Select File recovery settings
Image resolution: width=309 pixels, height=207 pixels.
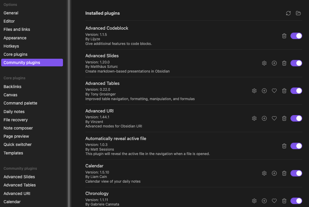[32, 120]
